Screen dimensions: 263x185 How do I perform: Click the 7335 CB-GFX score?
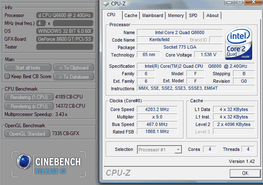[x=66, y=133]
